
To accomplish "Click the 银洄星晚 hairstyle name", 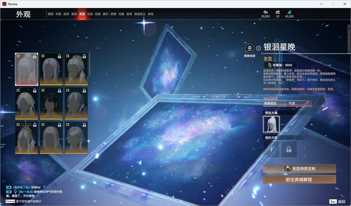I will click(x=279, y=47).
